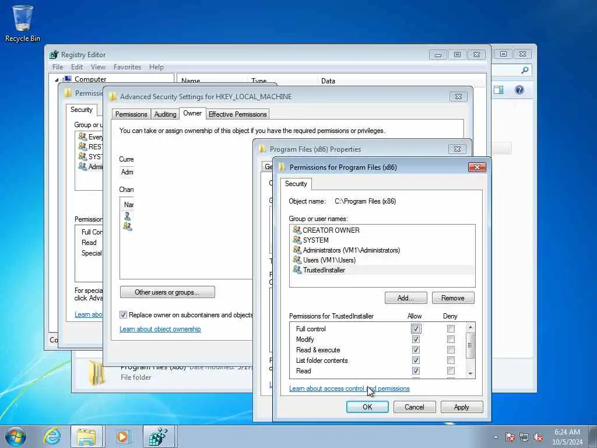597x448 pixels.
Task: Switch to the Auditing tab
Action: point(165,114)
